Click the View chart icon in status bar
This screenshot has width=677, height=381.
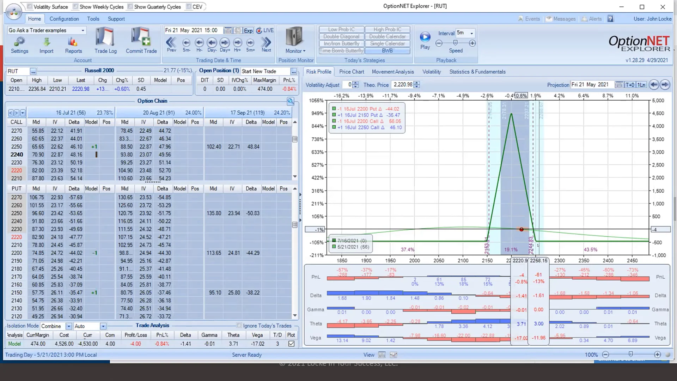(x=394, y=355)
